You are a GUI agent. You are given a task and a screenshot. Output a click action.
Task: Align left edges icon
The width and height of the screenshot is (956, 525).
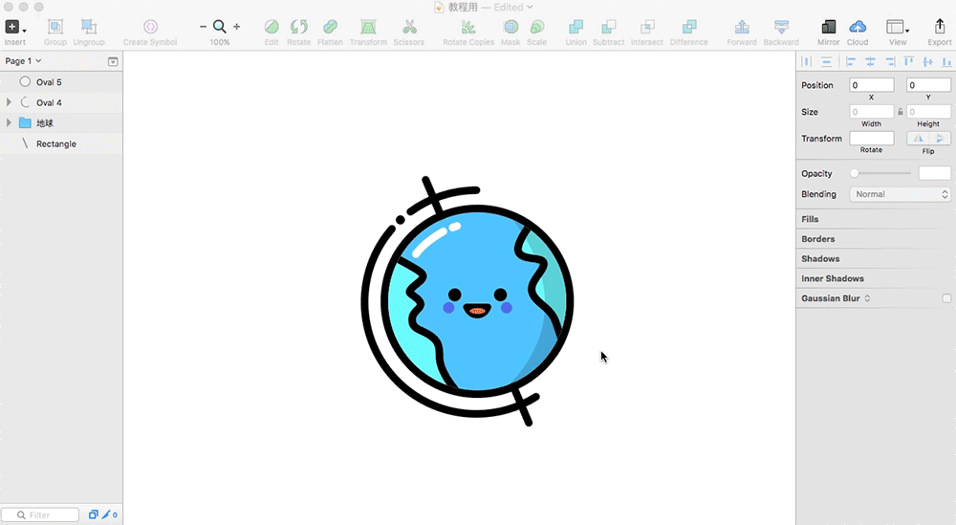851,61
